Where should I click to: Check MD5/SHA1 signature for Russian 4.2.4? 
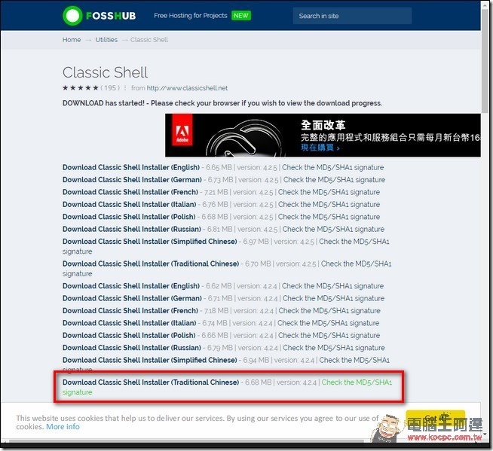click(334, 348)
